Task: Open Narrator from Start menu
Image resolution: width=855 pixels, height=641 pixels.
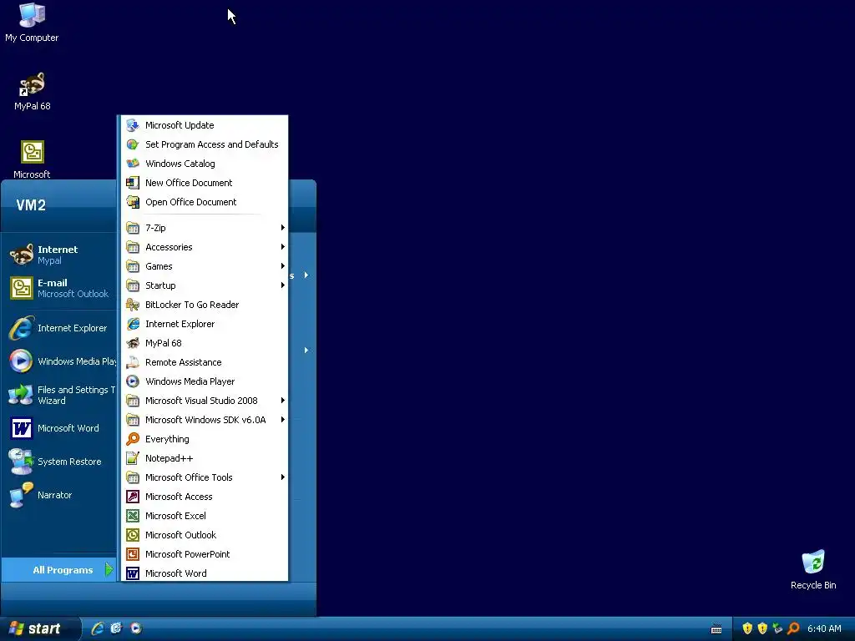Action: [59, 495]
